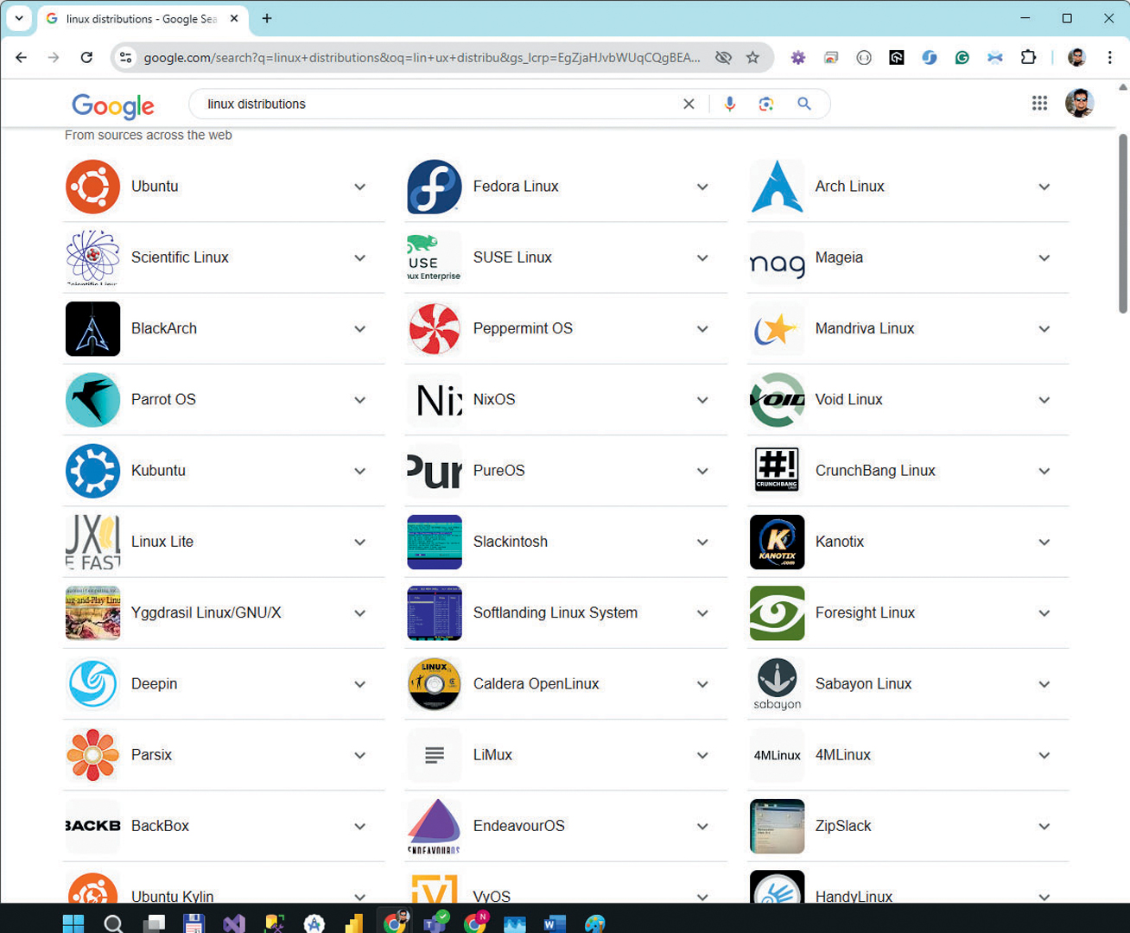Click the Windows Start button in taskbar

(73, 923)
